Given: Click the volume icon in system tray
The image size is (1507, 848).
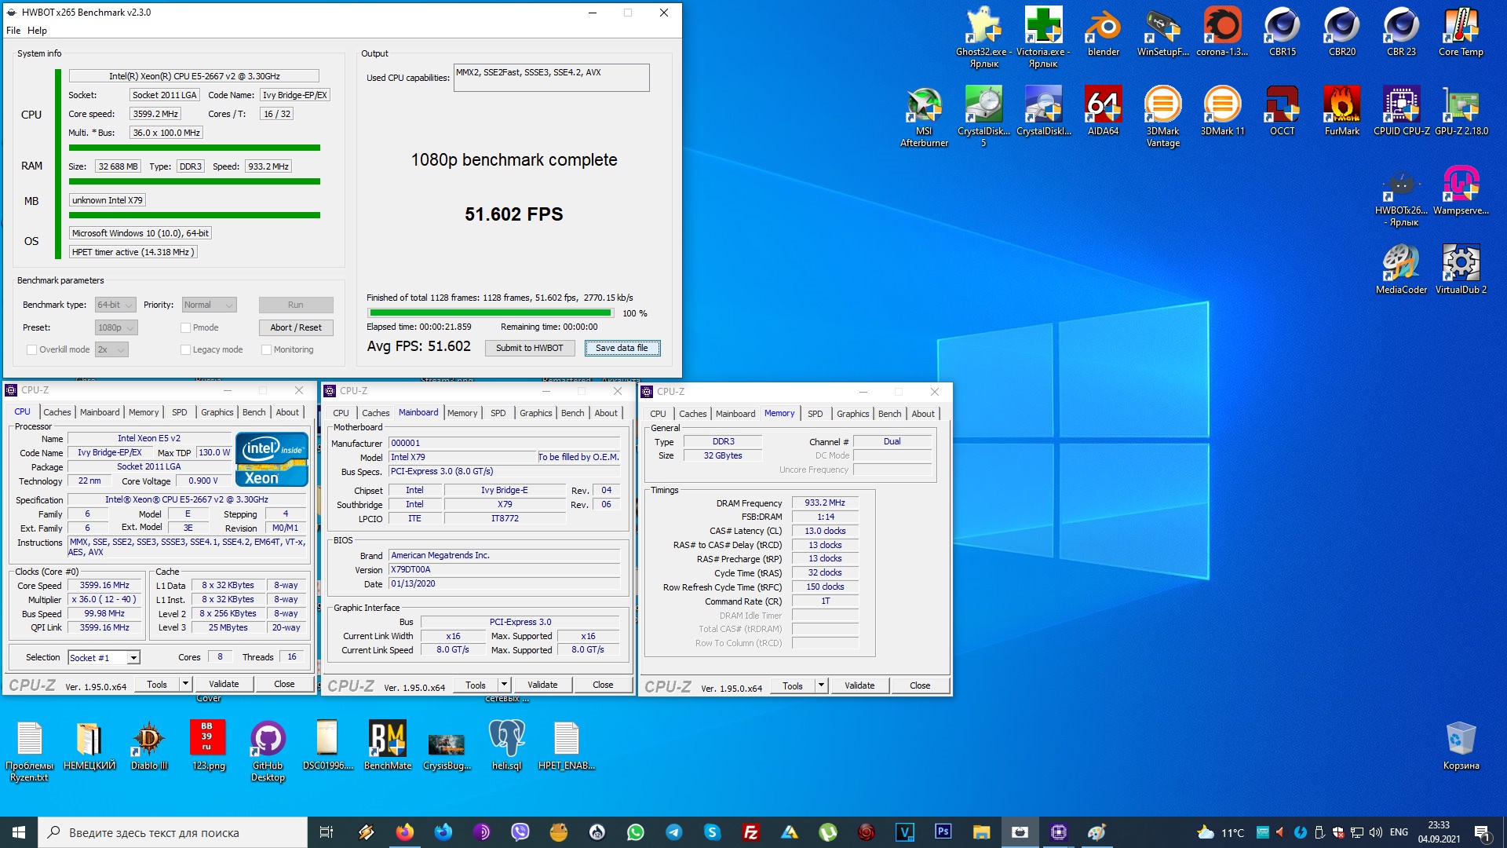Looking at the screenshot, I should tap(1375, 832).
